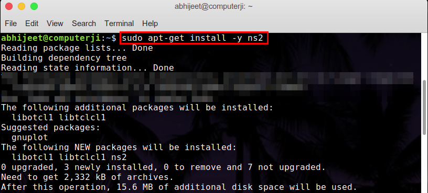The image size is (428, 193).
Task: Open the Edit menu
Action: pyautogui.click(x=31, y=24)
